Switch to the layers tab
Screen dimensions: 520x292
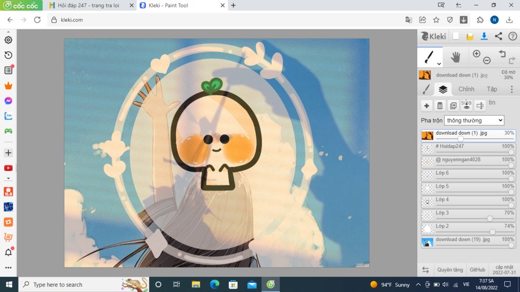pyautogui.click(x=443, y=89)
